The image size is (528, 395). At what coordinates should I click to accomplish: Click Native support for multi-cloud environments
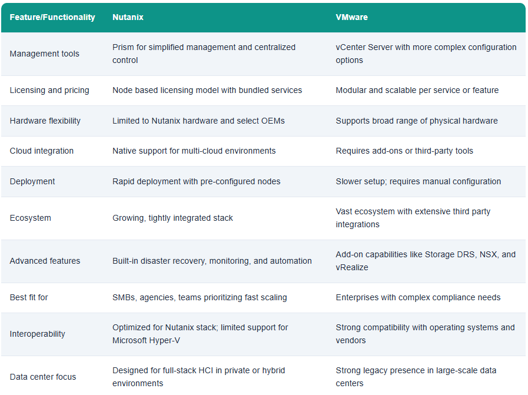click(x=194, y=151)
